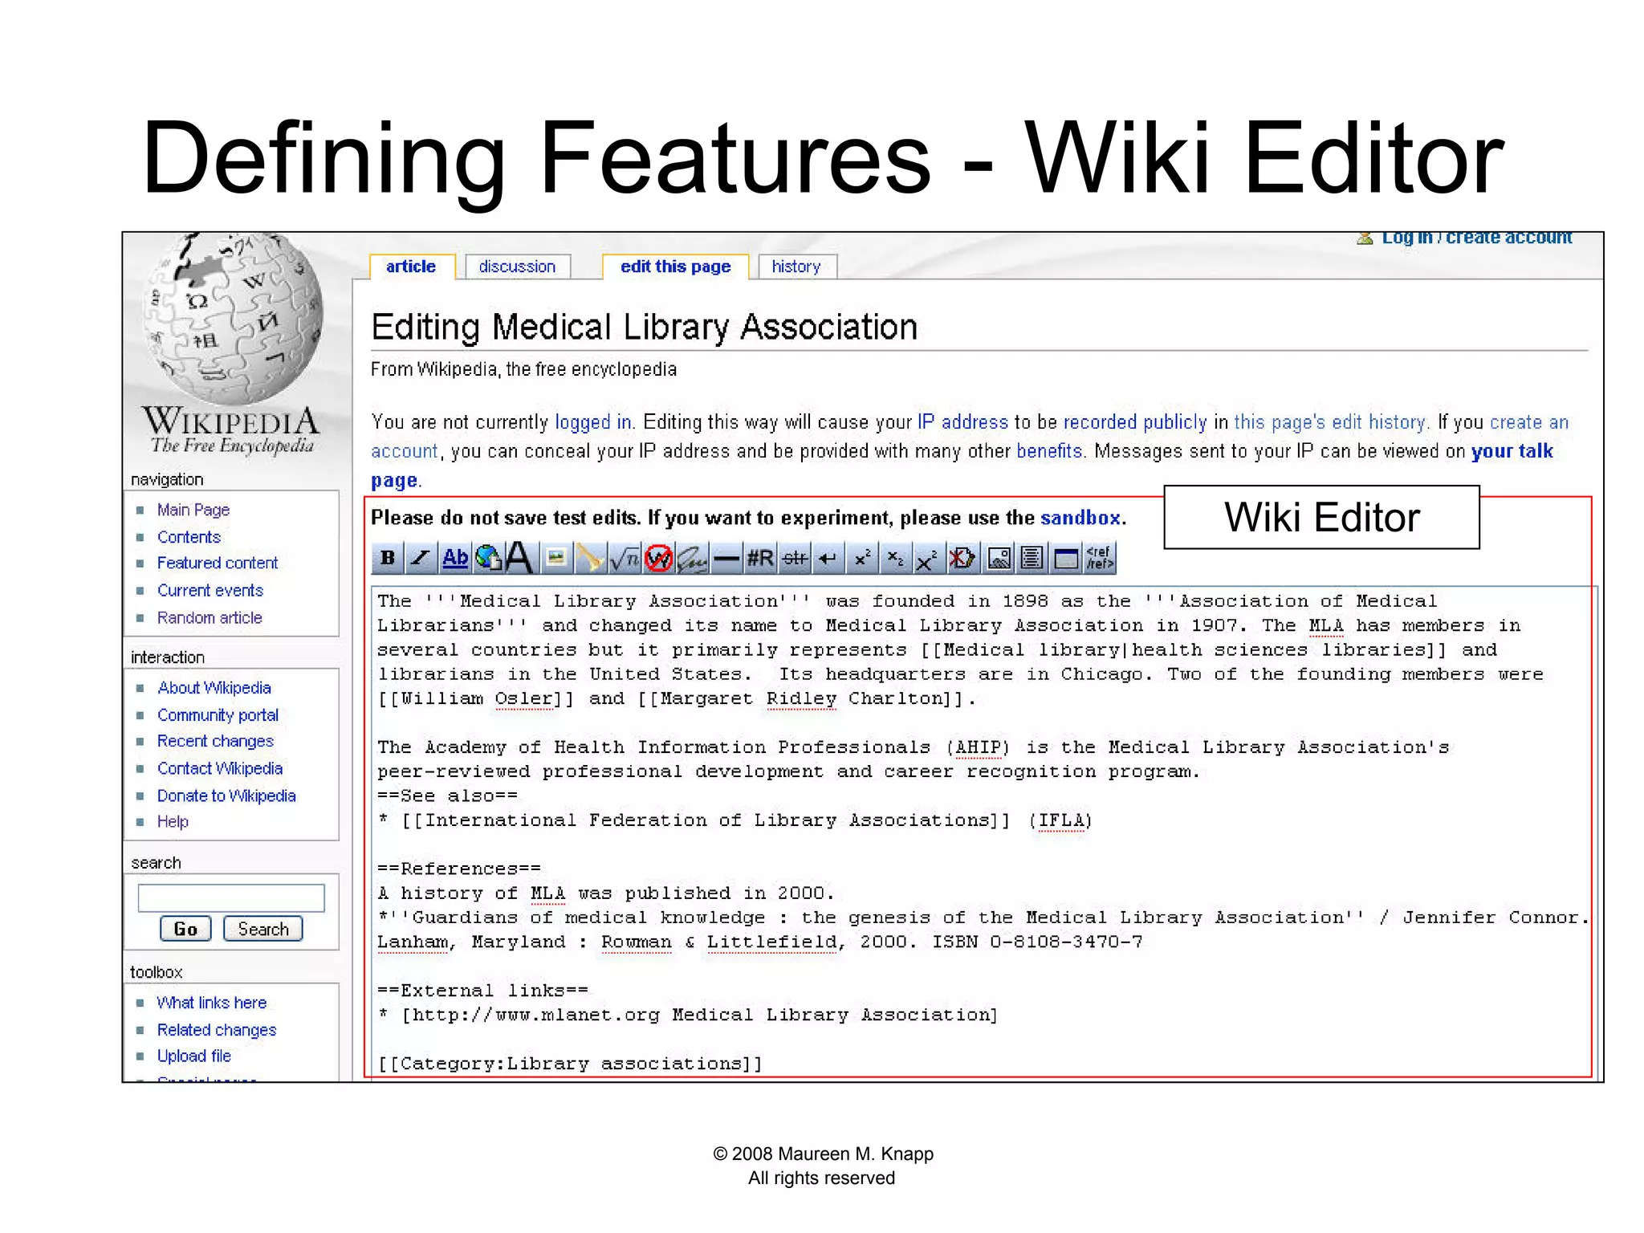The height and width of the screenshot is (1233, 1644).
Task: Open the Help link in interaction
Action: coord(173,822)
